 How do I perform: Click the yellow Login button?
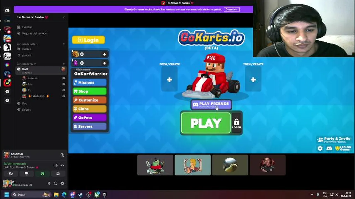(x=88, y=40)
